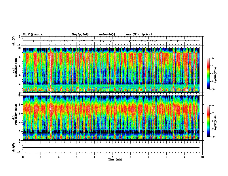Click the "2" tick on the Time axis
This screenshot has width=228, height=176.
point(59,157)
